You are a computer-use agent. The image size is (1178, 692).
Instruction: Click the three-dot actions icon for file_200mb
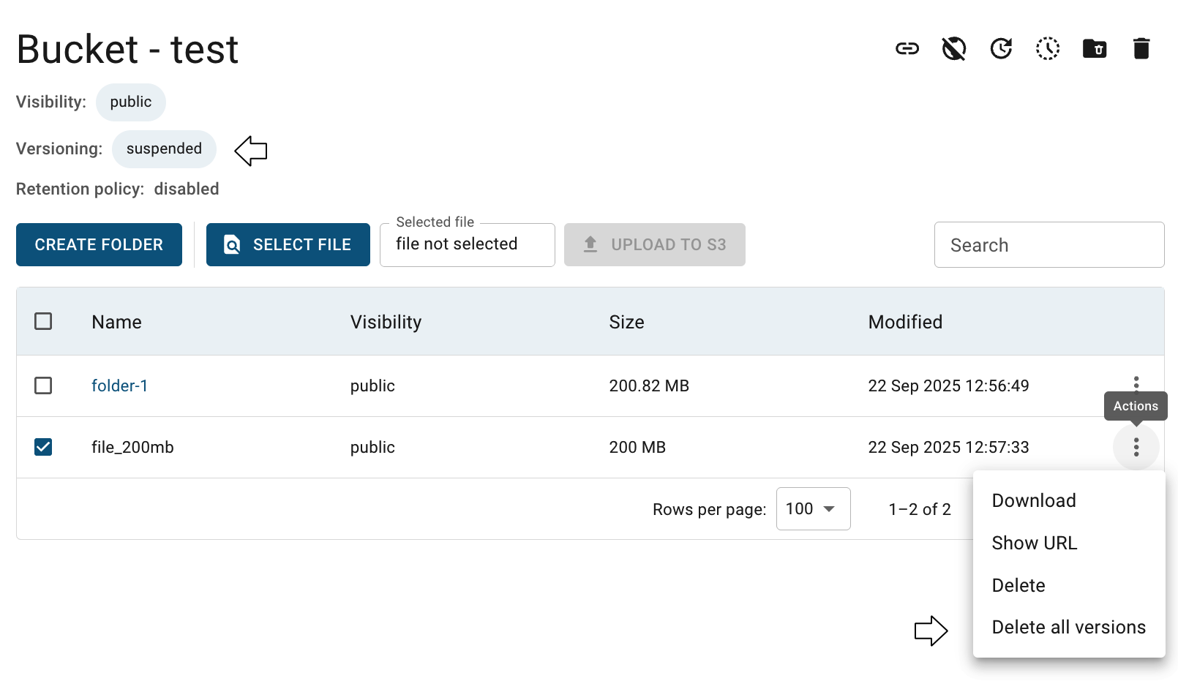(x=1136, y=447)
